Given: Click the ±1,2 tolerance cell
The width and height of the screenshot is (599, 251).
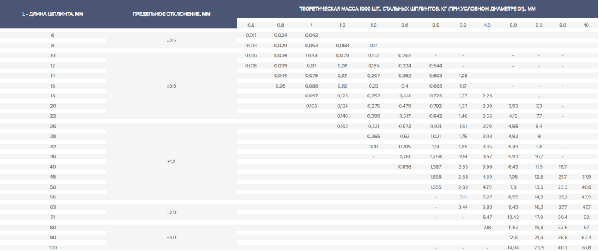Looking at the screenshot, I should 171,161.
